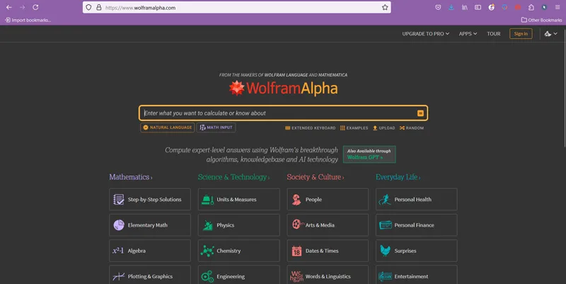Screen dimensions: 566x284
Task: Open the Entertainment category tile
Action: click(x=416, y=276)
